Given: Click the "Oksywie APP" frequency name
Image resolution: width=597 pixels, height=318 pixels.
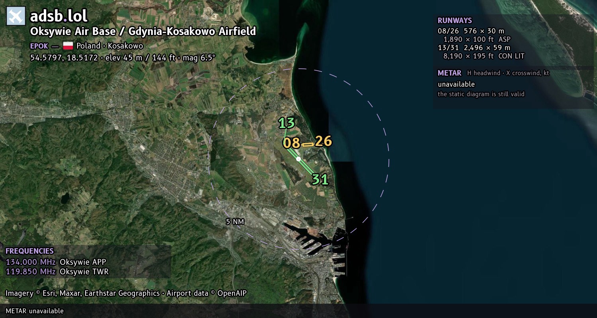Looking at the screenshot, I should point(83,262).
